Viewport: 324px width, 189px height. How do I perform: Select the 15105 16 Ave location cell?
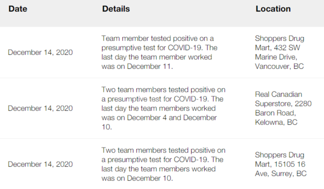click(281, 164)
